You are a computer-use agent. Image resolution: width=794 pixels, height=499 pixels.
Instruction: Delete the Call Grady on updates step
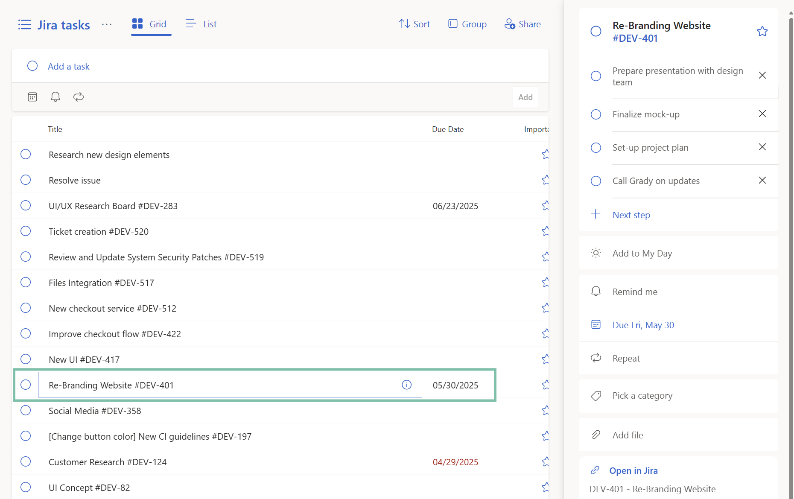(762, 181)
